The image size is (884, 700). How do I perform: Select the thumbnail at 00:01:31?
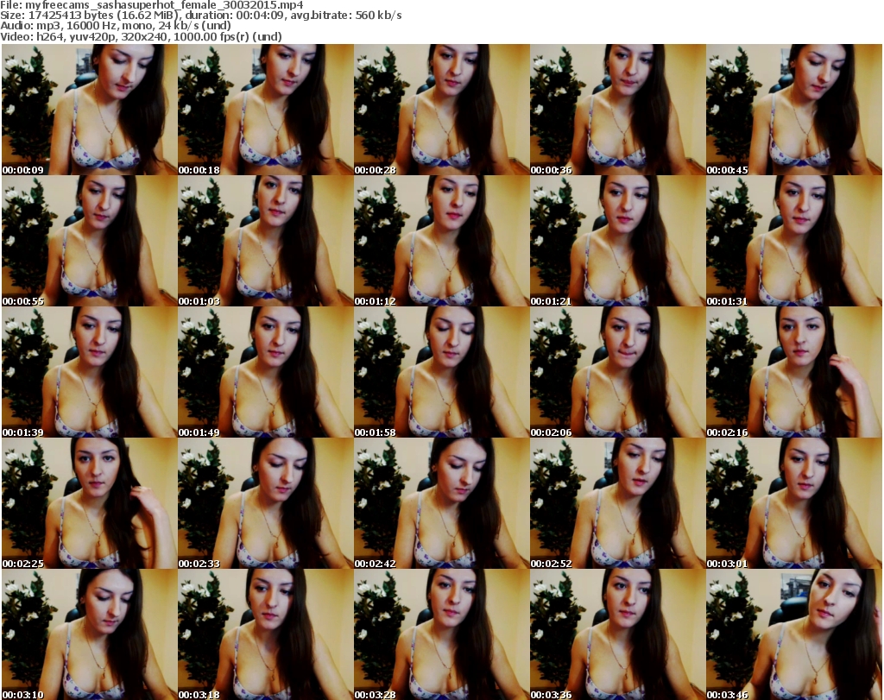[x=794, y=241]
